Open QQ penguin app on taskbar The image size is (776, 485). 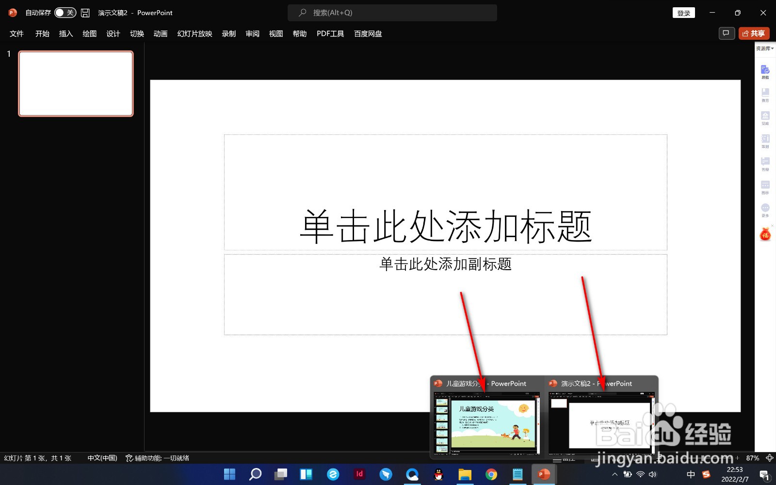[438, 474]
